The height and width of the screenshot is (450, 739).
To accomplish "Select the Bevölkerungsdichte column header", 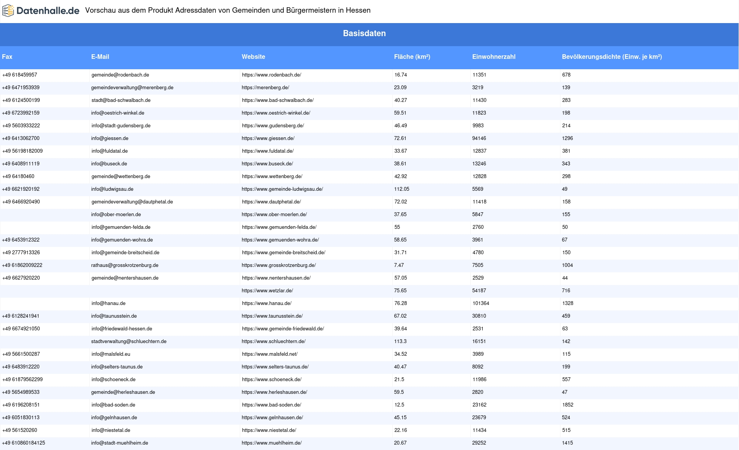I will (612, 57).
